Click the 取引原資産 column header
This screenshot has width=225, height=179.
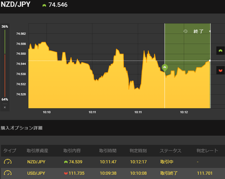[37, 150]
